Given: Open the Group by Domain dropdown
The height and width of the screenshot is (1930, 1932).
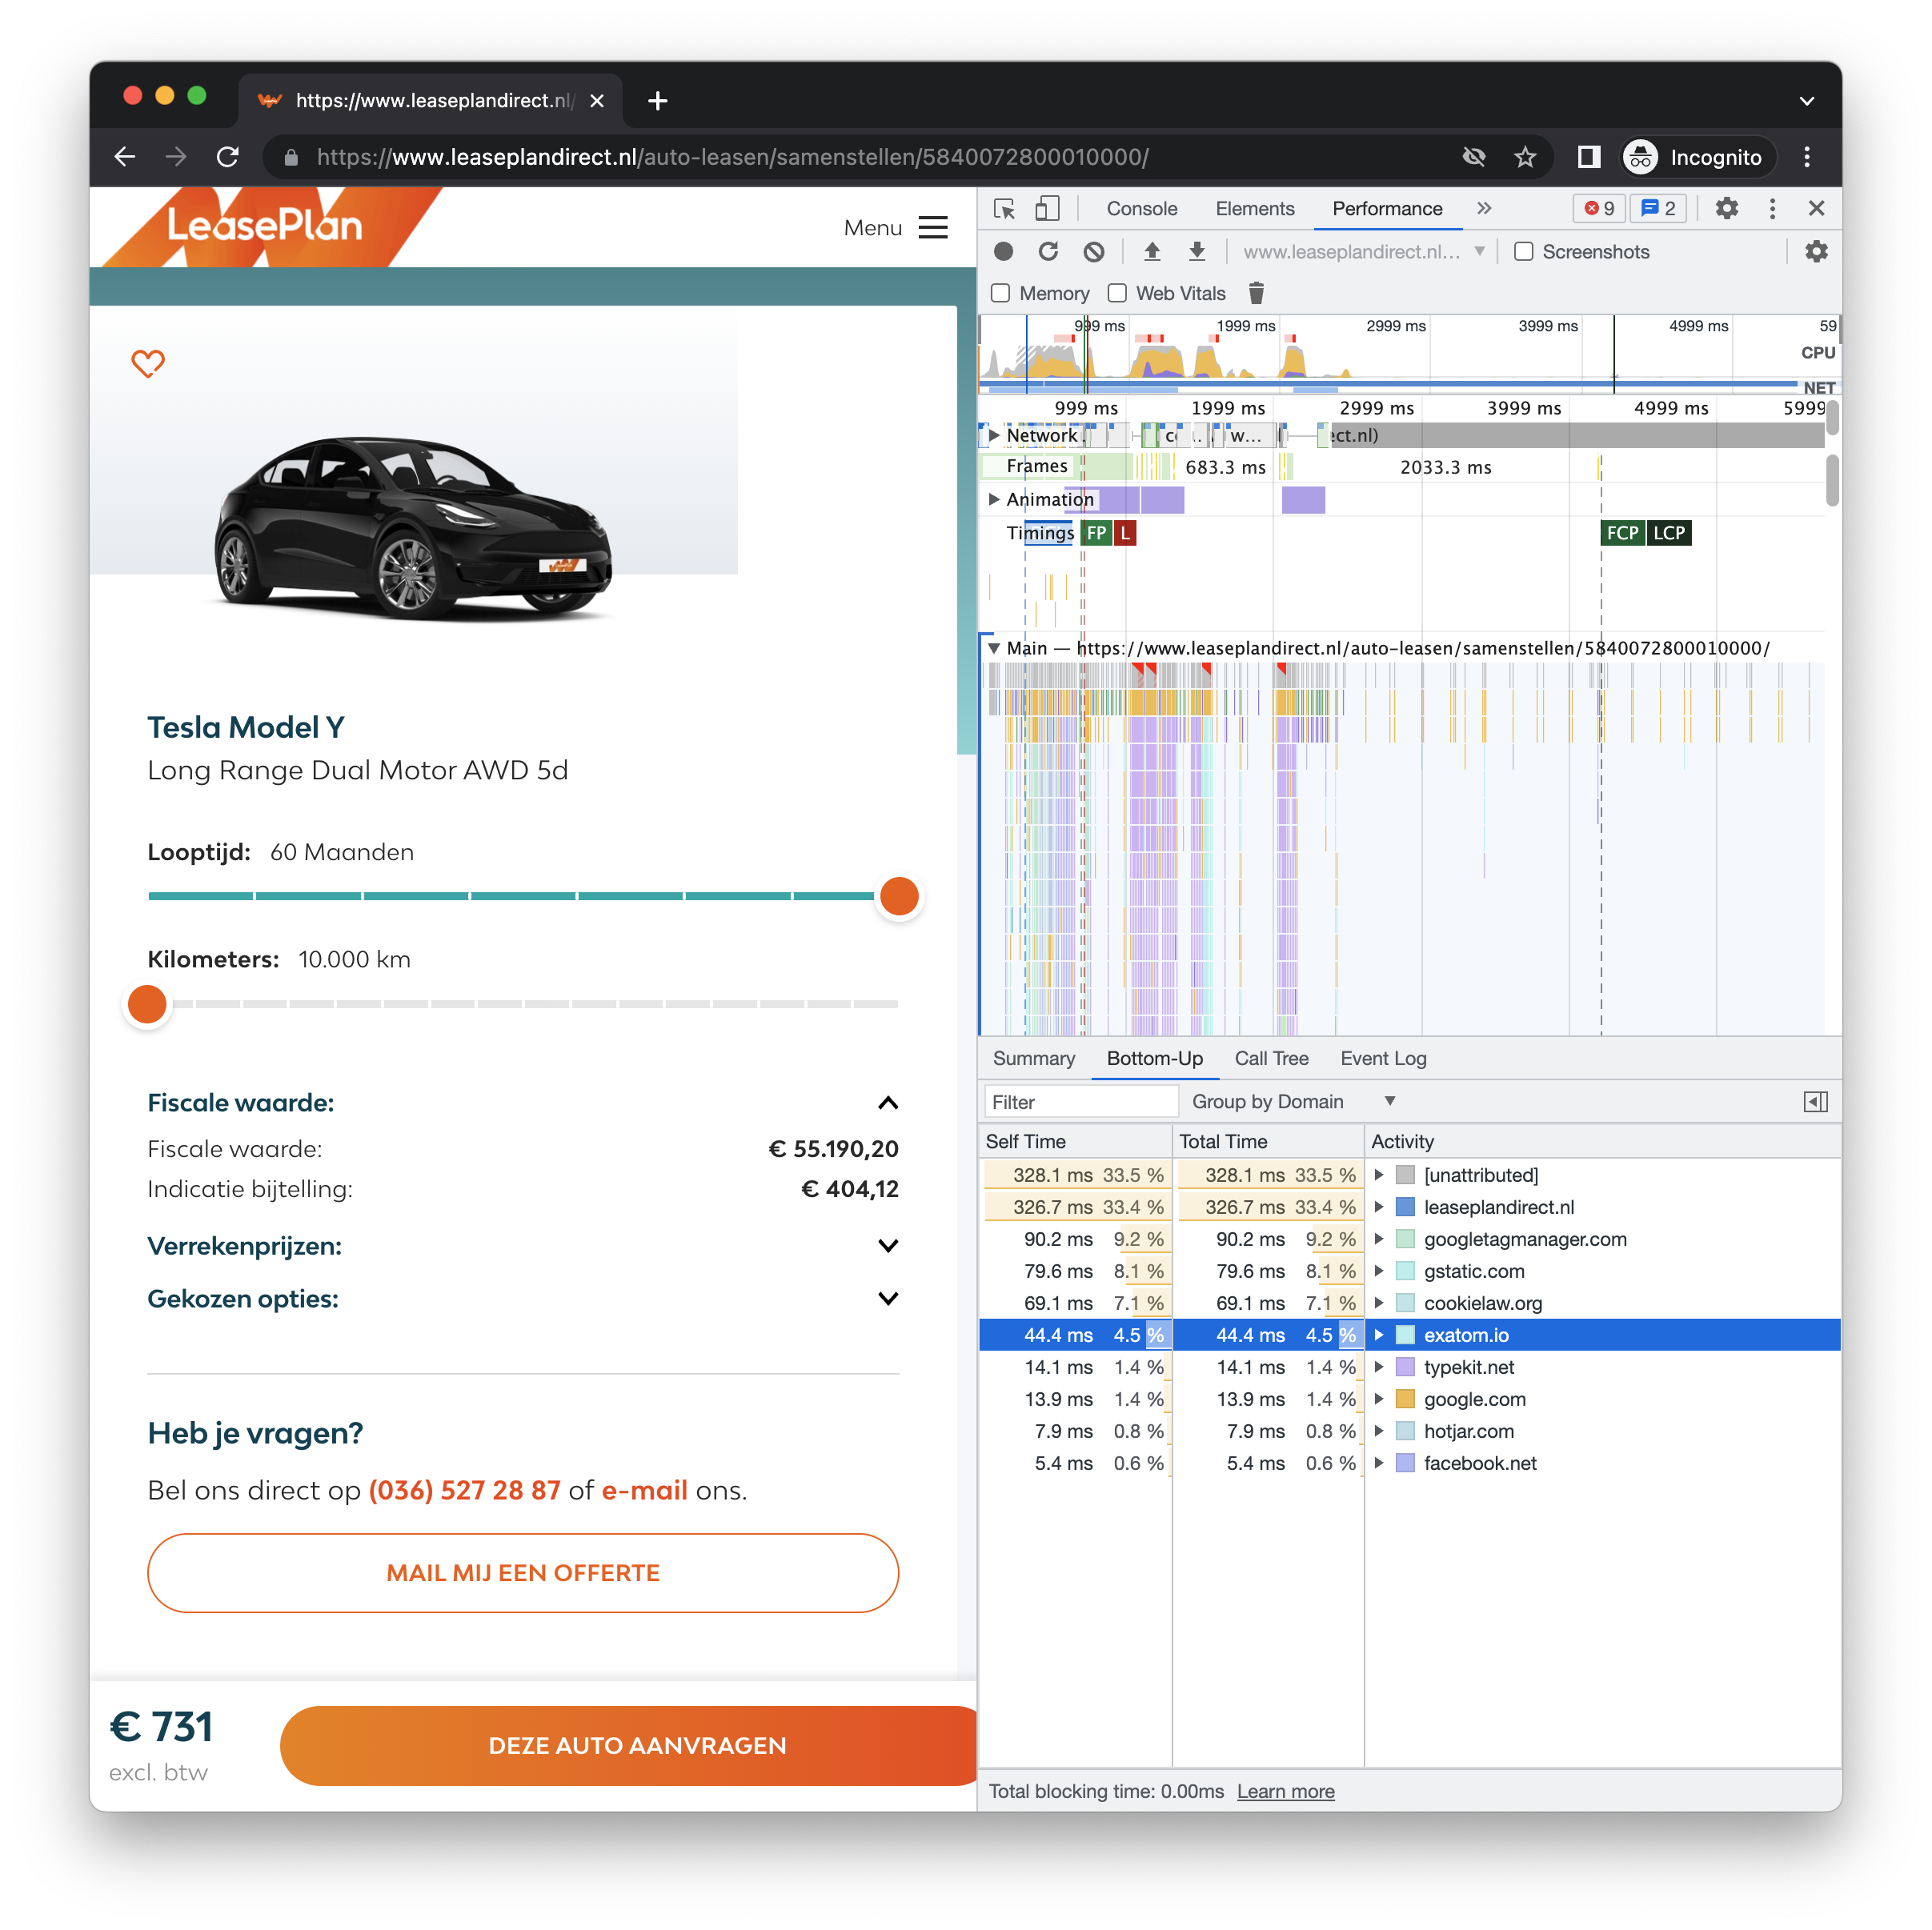Looking at the screenshot, I should tap(1293, 1101).
